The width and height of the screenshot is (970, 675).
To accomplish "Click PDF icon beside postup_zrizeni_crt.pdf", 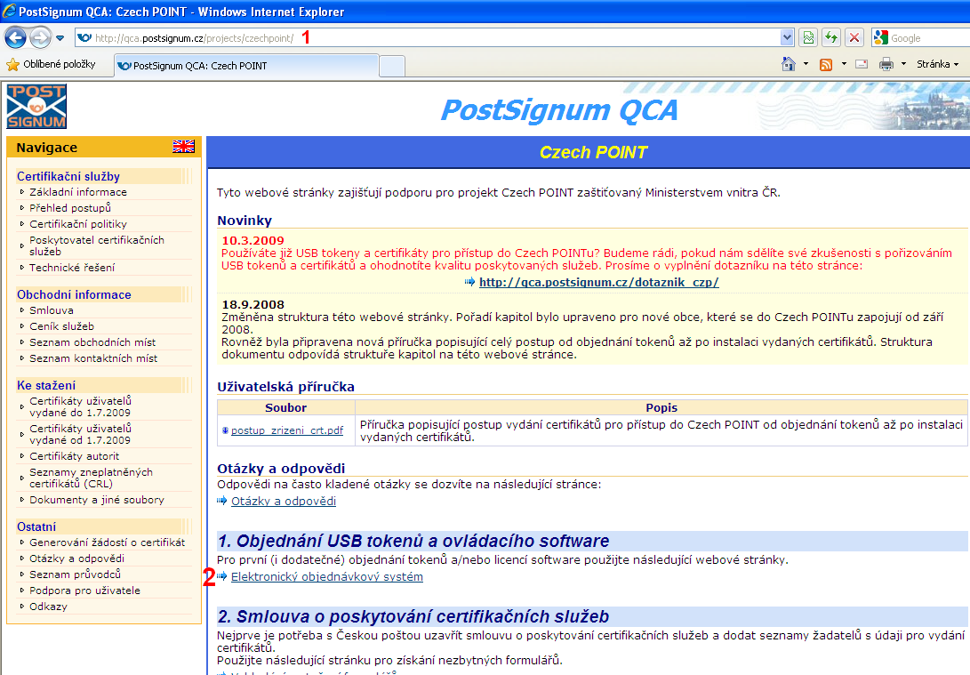I will click(x=225, y=430).
